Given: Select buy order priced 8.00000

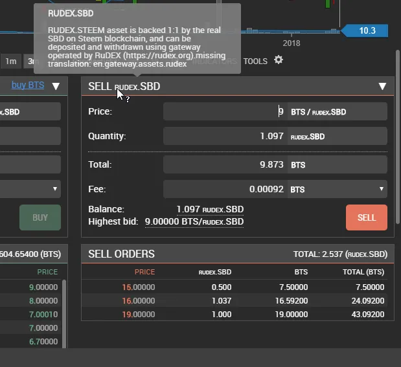Looking at the screenshot, I should pos(43,300).
